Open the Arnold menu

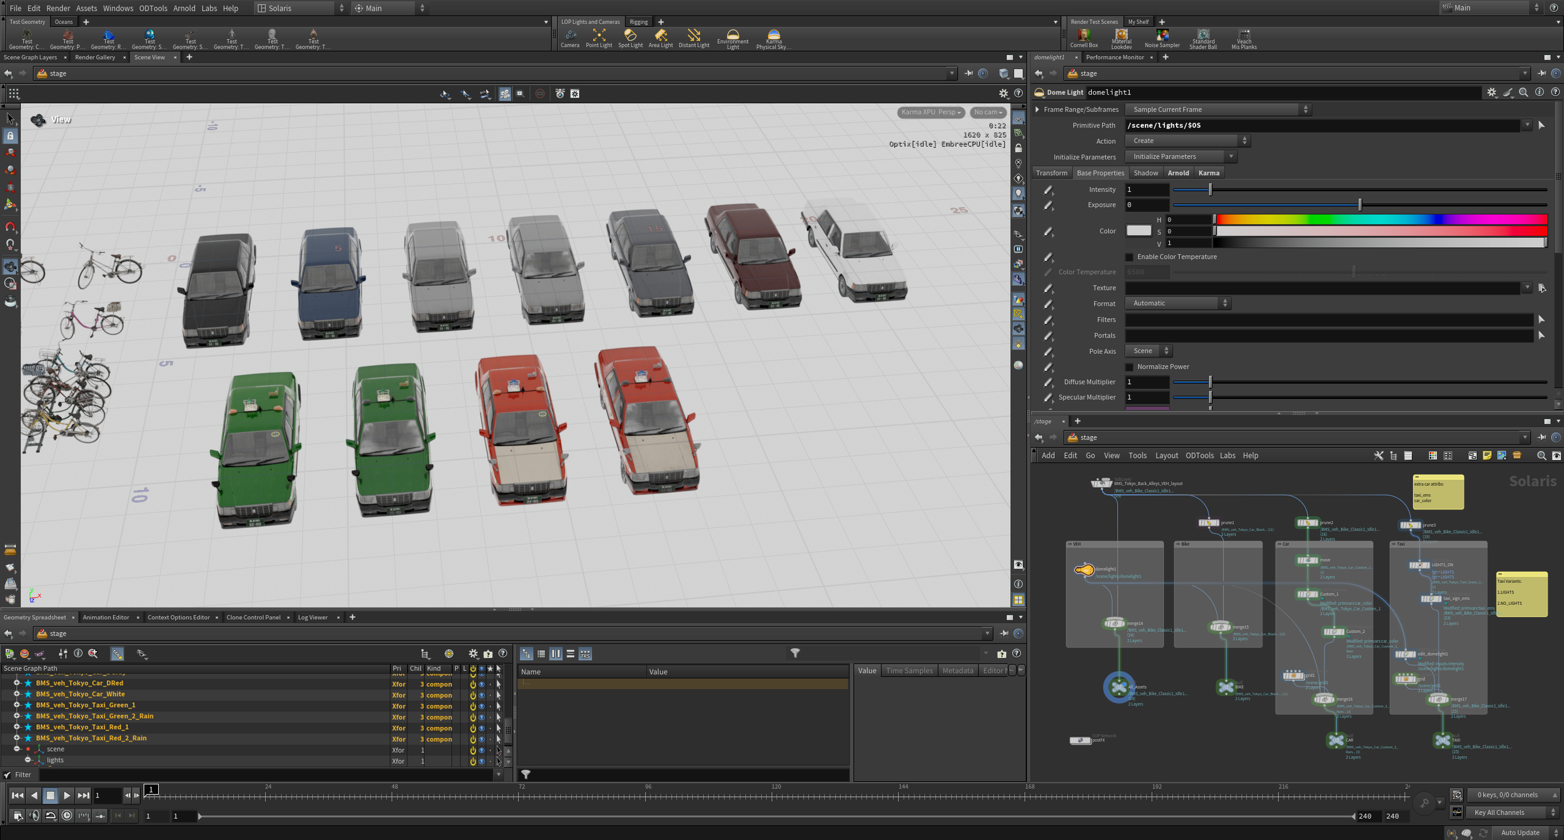184,8
